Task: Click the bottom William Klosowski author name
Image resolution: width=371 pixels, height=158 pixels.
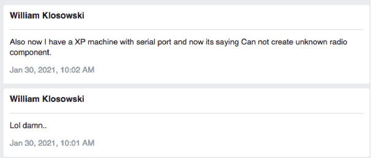Action: [x=47, y=99]
